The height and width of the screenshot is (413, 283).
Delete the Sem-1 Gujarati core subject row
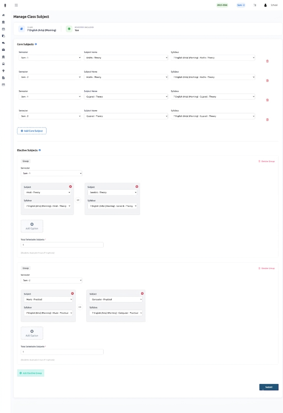point(267,100)
